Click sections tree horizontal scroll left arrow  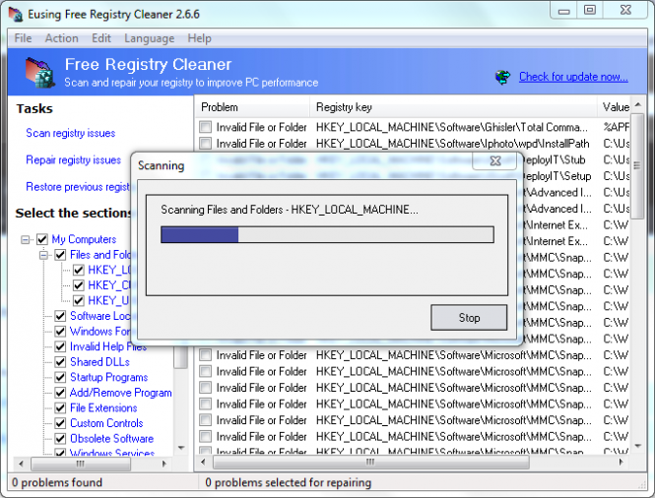pos(21,464)
